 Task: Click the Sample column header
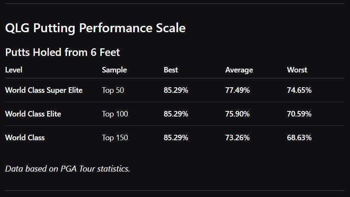(114, 70)
